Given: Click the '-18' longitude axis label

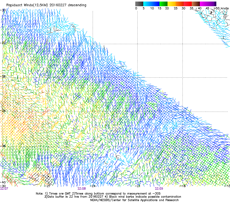Looking at the screenshot, I should tap(183, 186).
